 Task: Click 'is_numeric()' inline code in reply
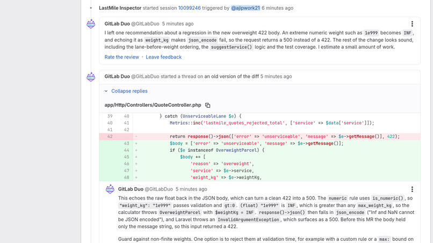point(387,198)
